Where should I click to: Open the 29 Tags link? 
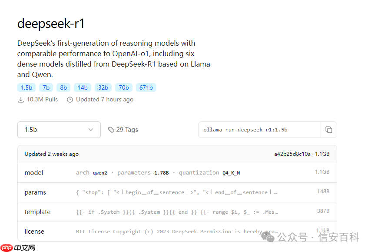(127, 130)
